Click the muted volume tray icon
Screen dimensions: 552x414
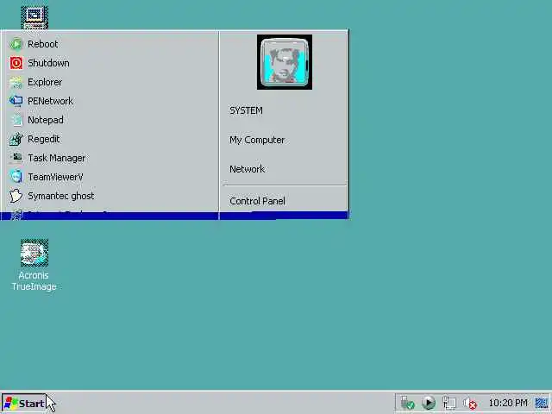[470, 403]
